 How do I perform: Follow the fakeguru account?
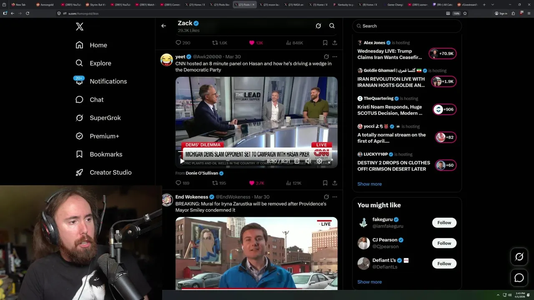(444, 222)
